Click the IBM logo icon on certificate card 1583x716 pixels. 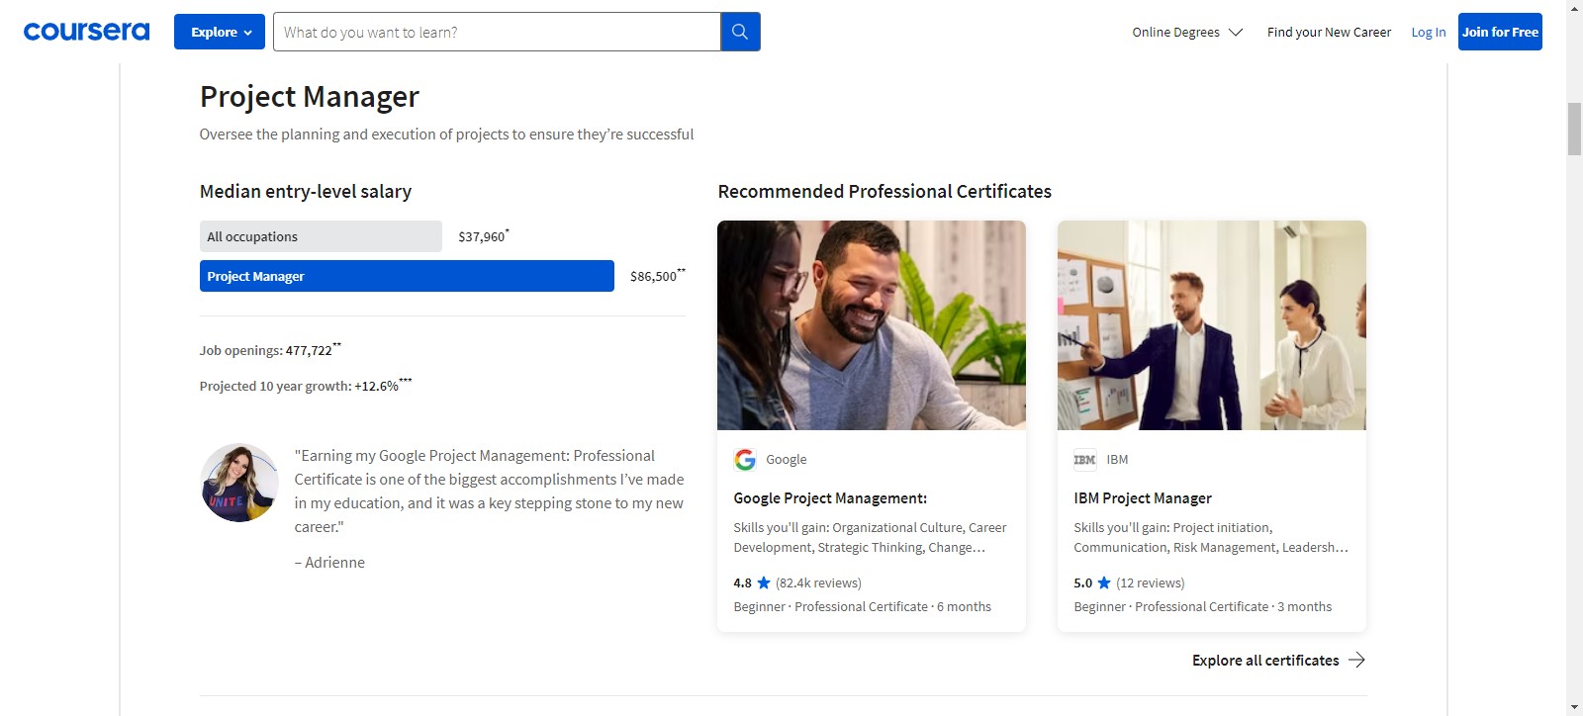click(1084, 459)
